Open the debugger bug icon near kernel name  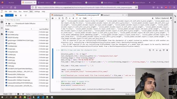point(153,18)
